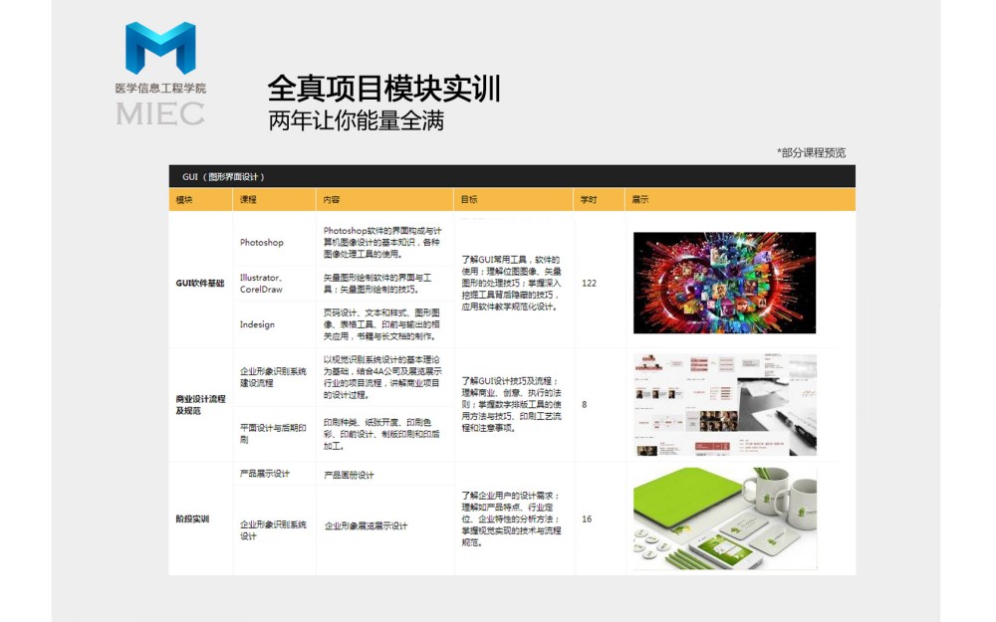Click the "课程" column header
Image resolution: width=996 pixels, height=622 pixels.
point(274,199)
